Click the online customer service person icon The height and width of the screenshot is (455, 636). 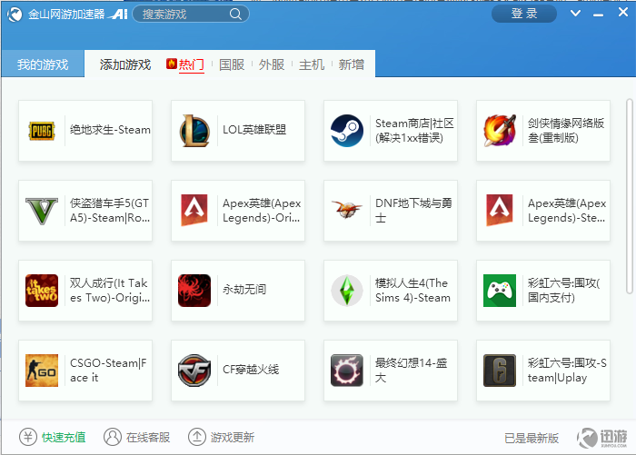(x=113, y=437)
